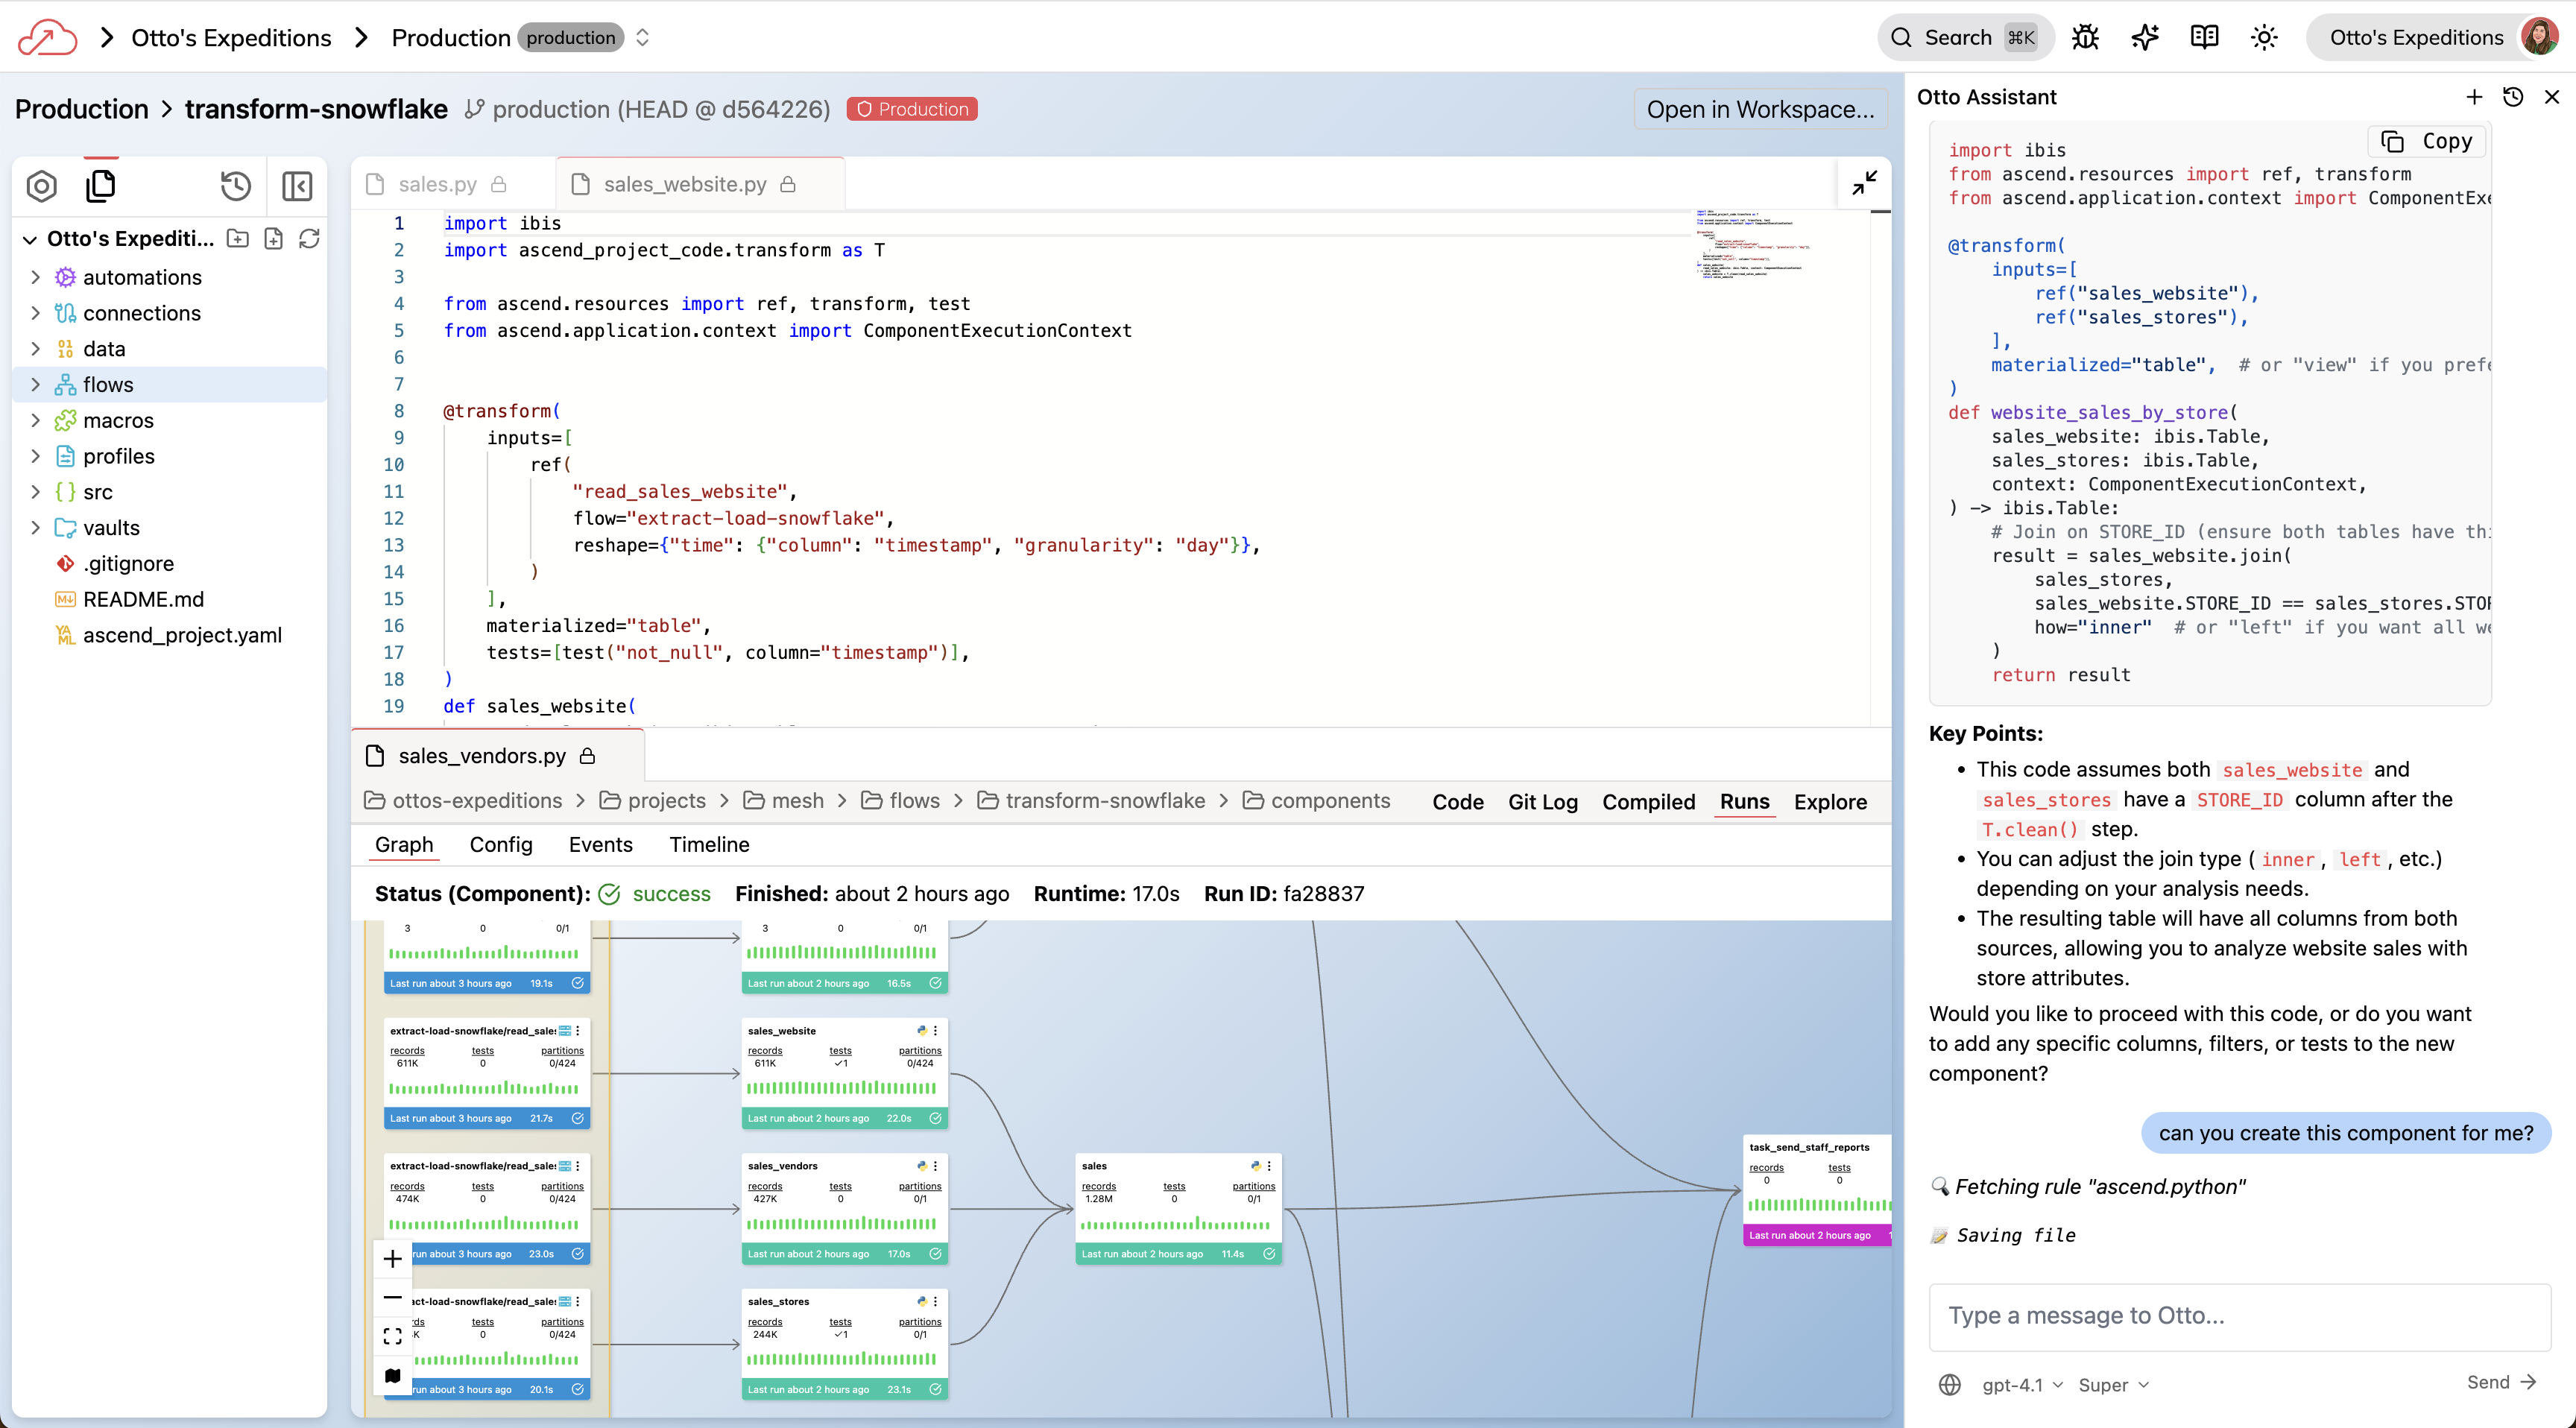Switch to the Timeline sub-tab

coord(709,845)
